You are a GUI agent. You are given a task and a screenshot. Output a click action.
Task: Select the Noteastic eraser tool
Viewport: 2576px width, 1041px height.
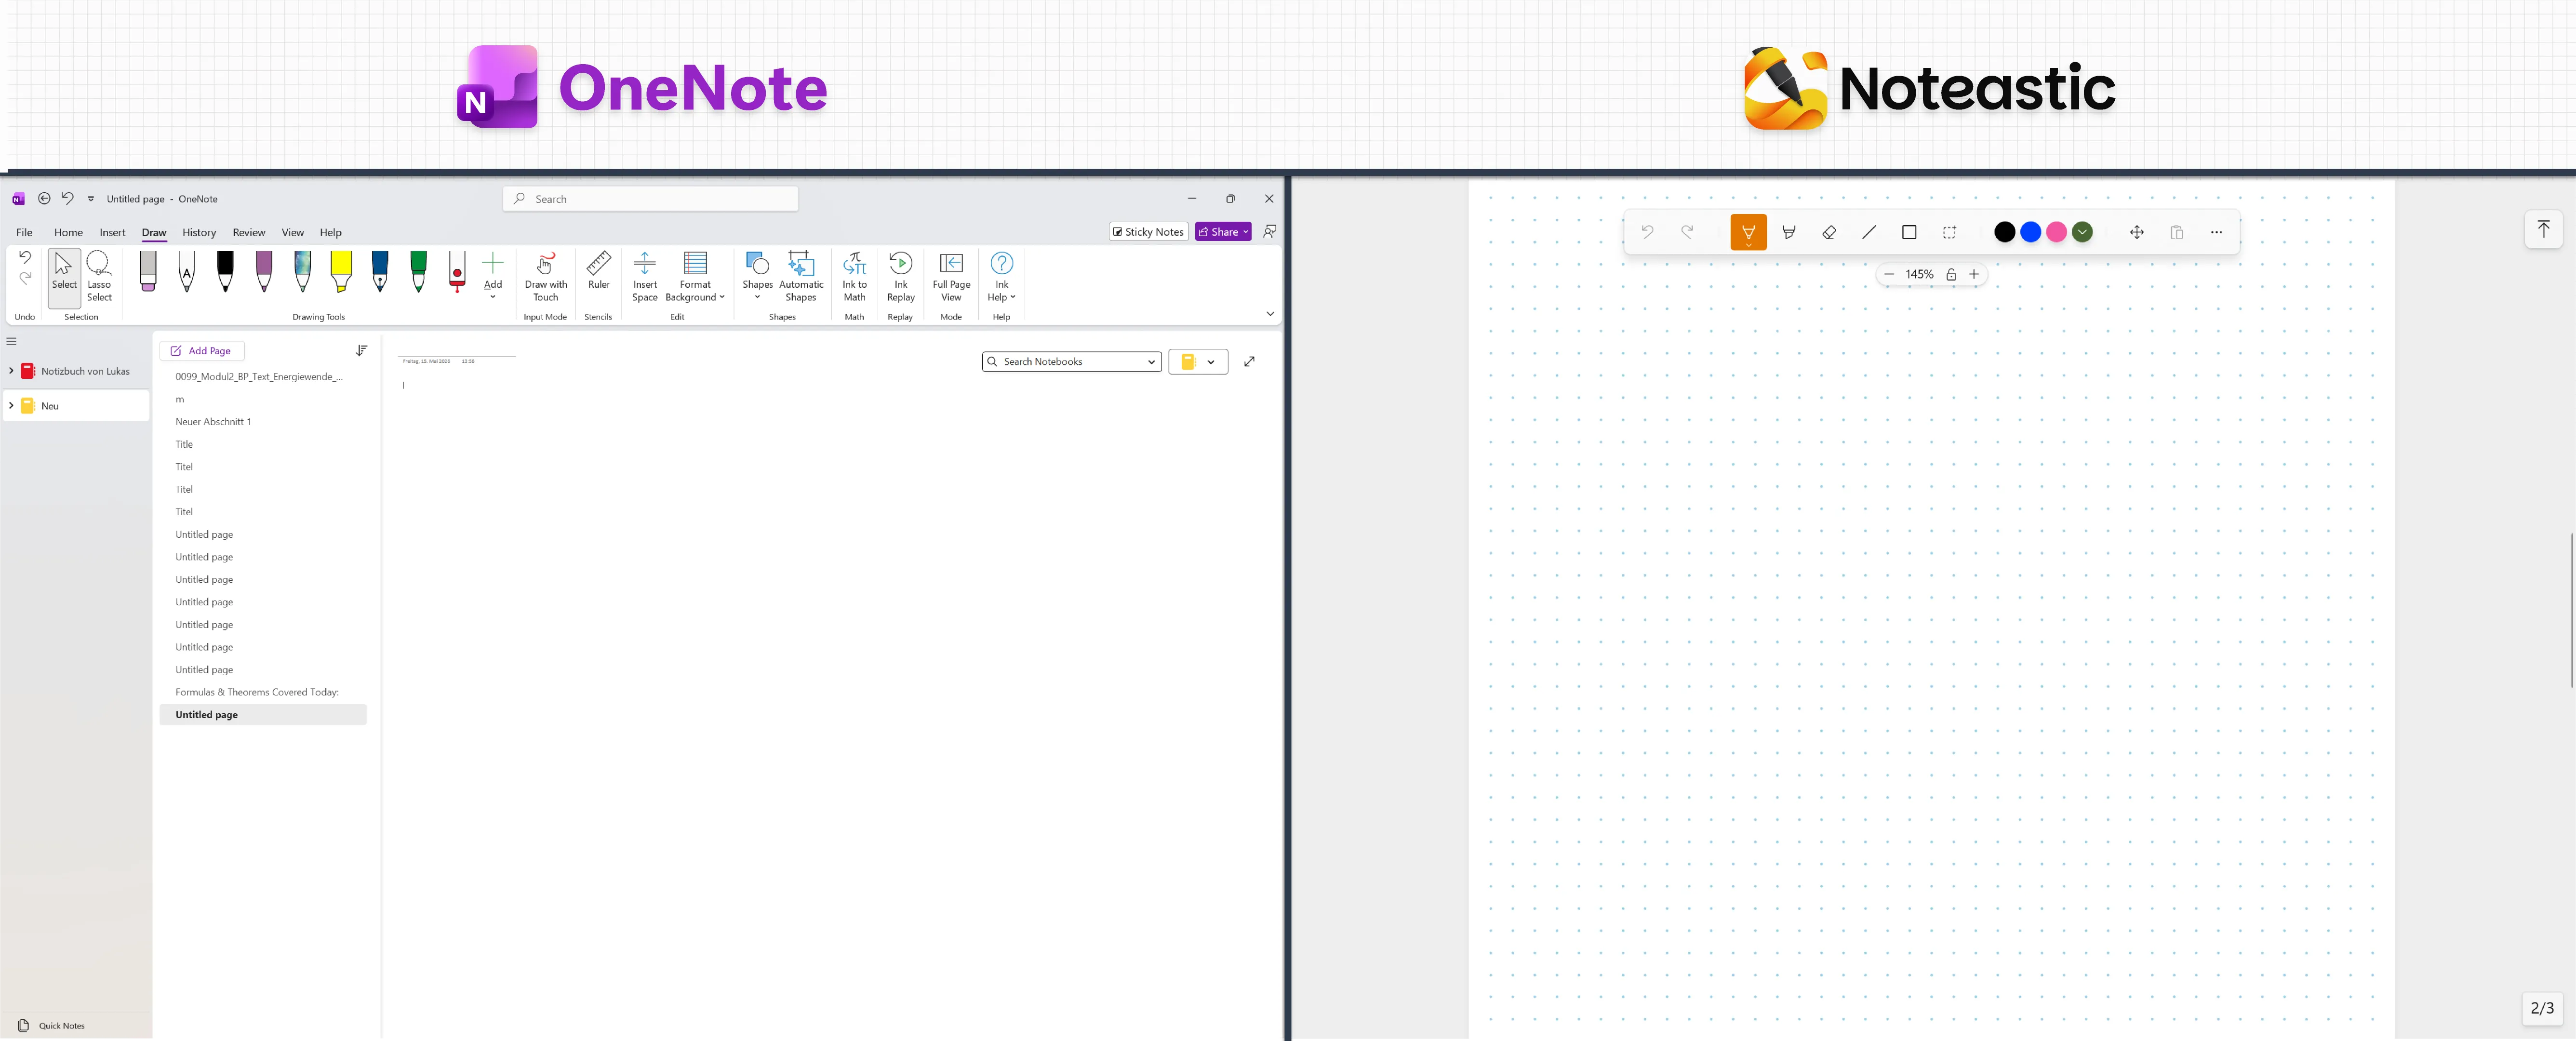(x=1829, y=232)
